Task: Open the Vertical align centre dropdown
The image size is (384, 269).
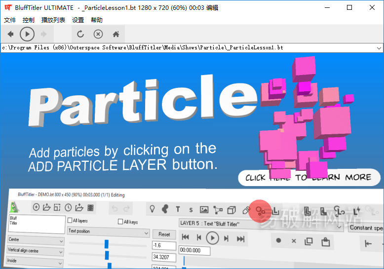Action: pyautogui.click(x=35, y=251)
